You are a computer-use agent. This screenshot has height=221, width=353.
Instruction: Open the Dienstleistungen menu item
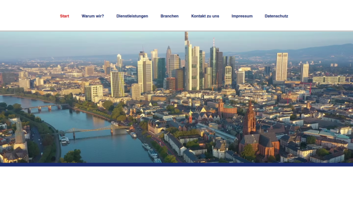(132, 16)
